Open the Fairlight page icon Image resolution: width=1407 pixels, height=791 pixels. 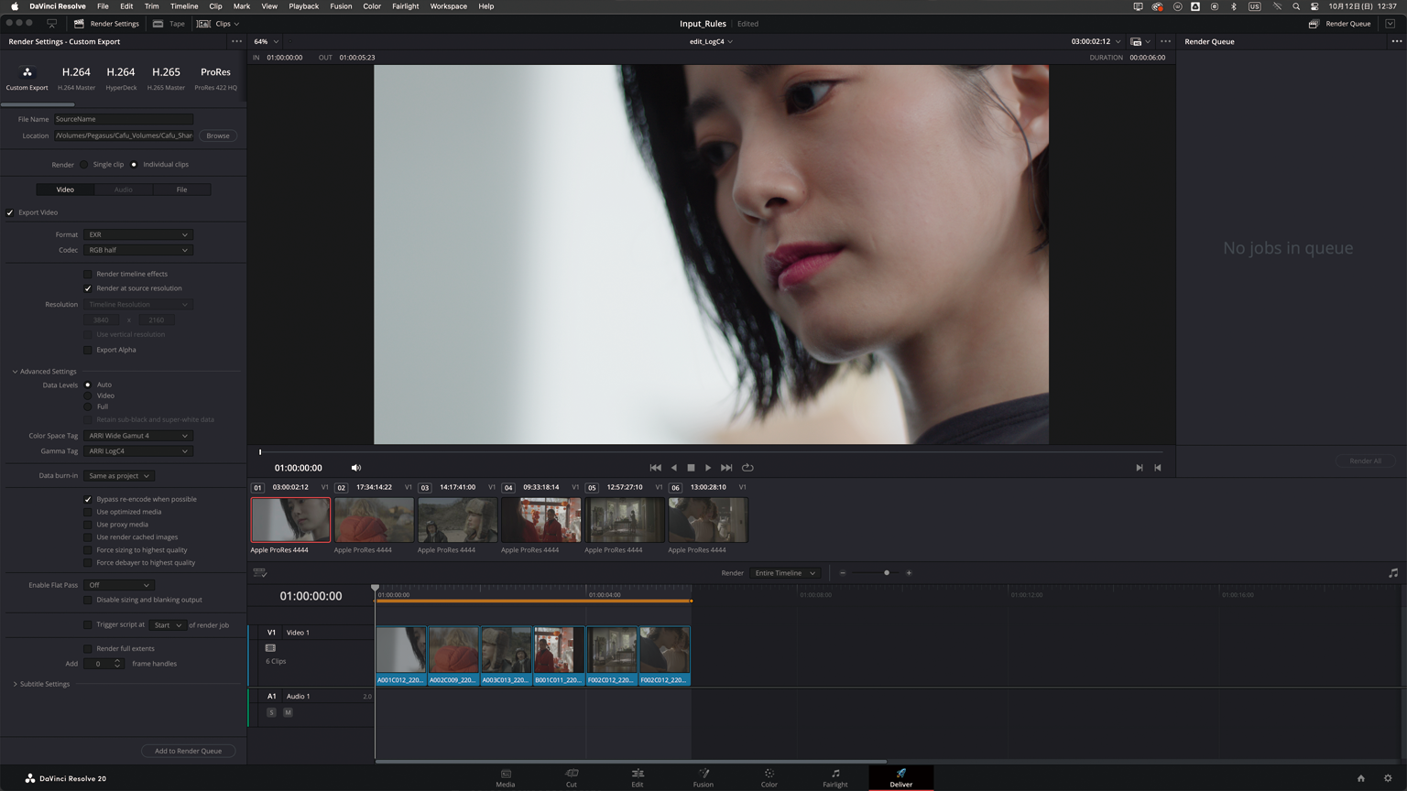834,775
